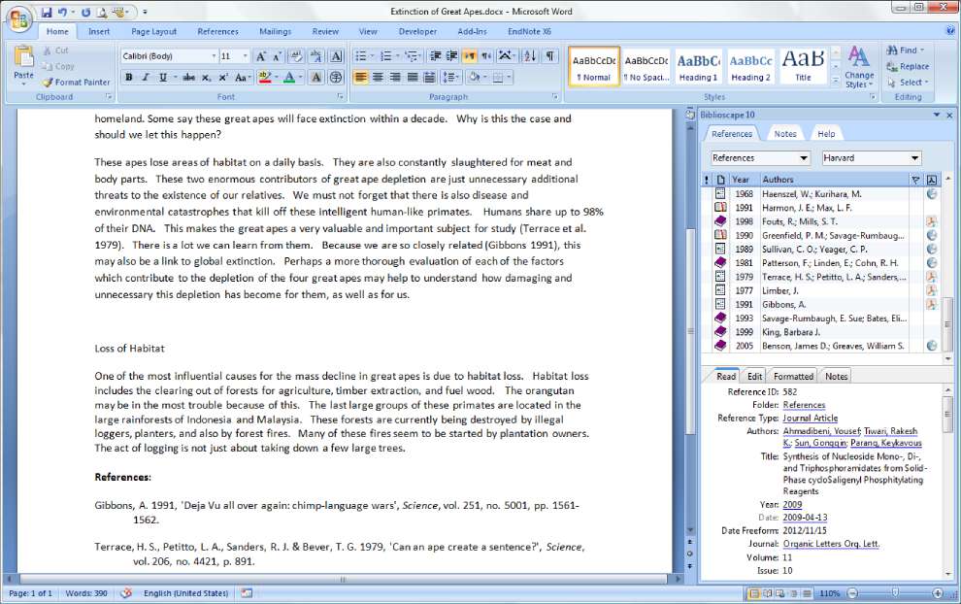961x604 pixels.
Task: Open the Mailings ribbon tab
Action: pyautogui.click(x=275, y=31)
